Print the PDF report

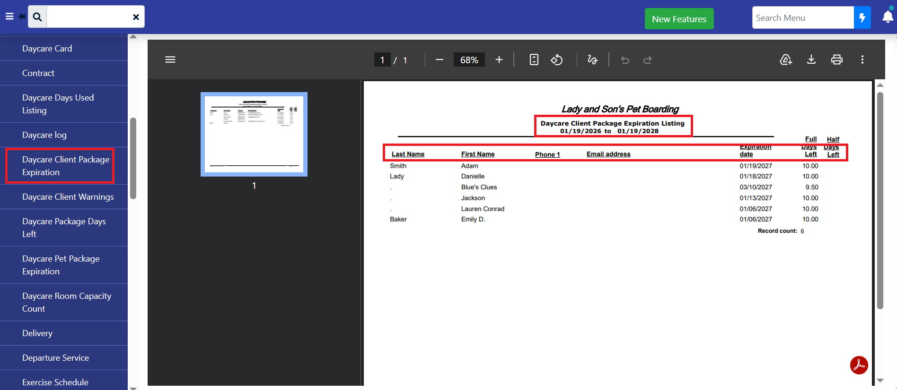pos(836,59)
